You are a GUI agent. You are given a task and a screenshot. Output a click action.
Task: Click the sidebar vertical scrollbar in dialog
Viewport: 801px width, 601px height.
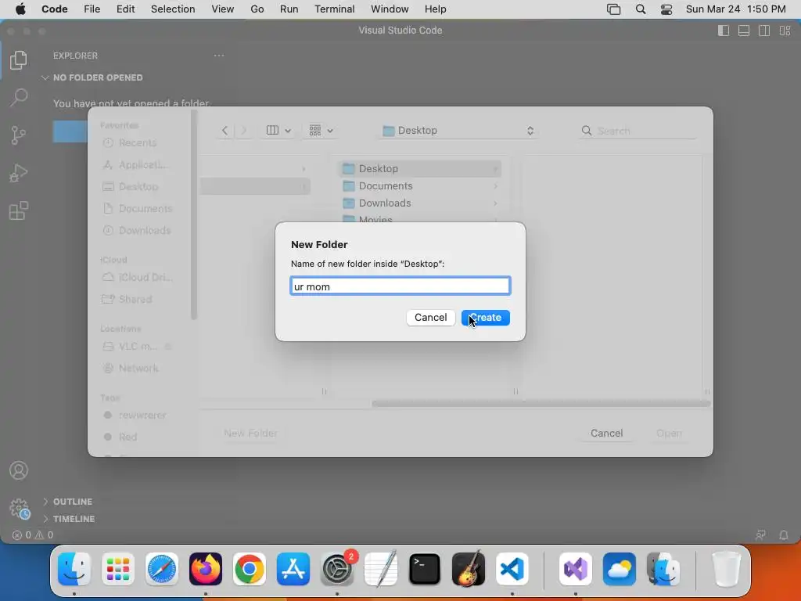pos(194,214)
